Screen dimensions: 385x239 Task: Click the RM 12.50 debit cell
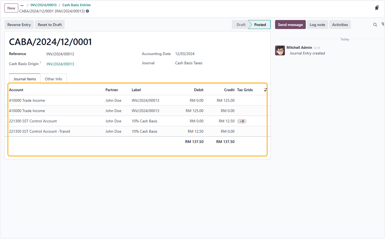pyautogui.click(x=195, y=131)
